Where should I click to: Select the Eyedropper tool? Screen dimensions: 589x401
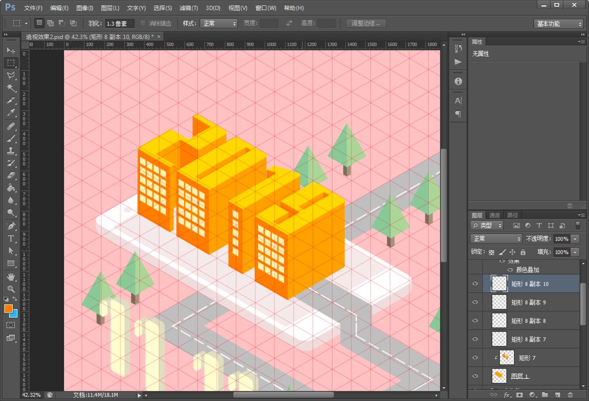[11, 113]
